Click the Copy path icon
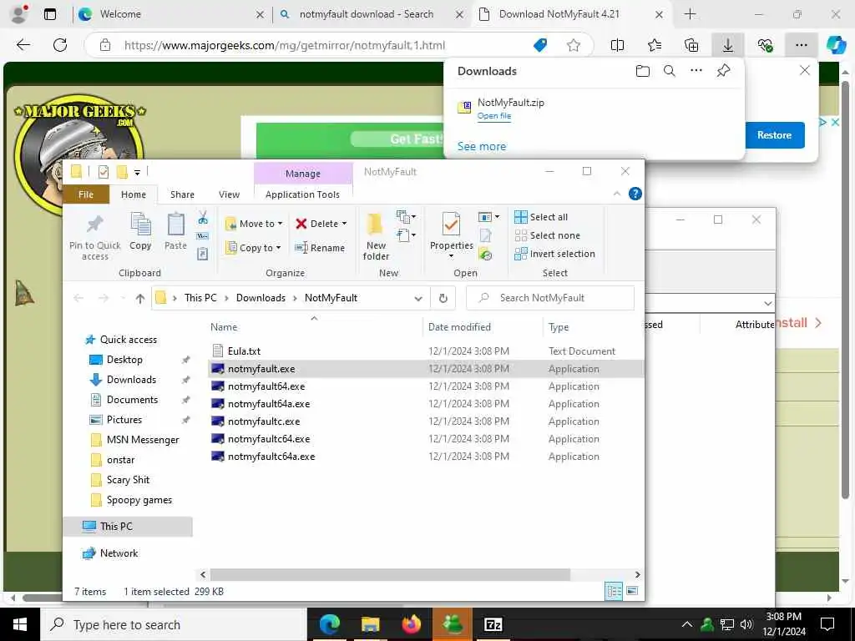 click(203, 236)
